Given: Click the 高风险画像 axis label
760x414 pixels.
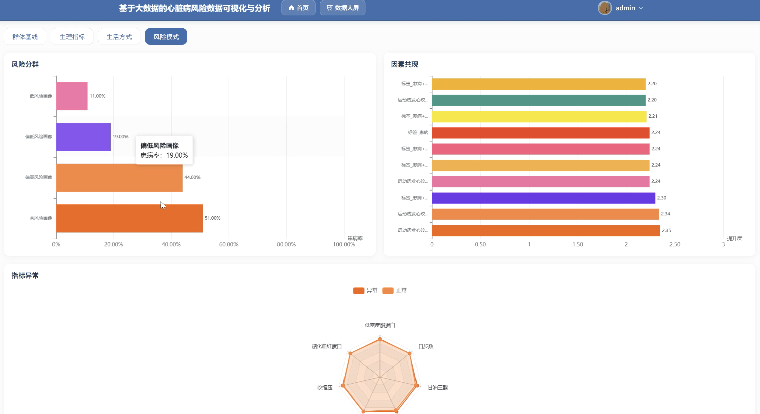Looking at the screenshot, I should tap(41, 218).
